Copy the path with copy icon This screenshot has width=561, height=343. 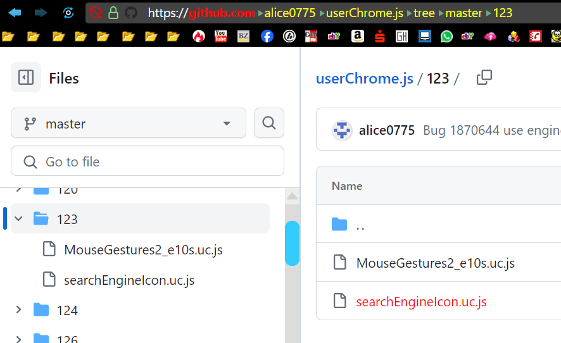[x=484, y=78]
